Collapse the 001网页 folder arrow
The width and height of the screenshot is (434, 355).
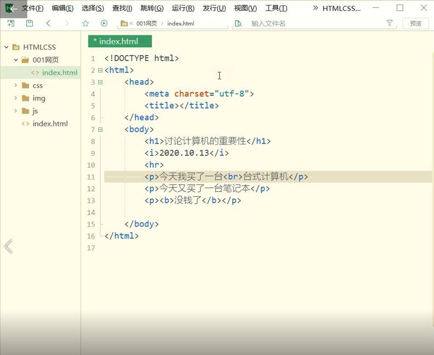click(x=16, y=60)
